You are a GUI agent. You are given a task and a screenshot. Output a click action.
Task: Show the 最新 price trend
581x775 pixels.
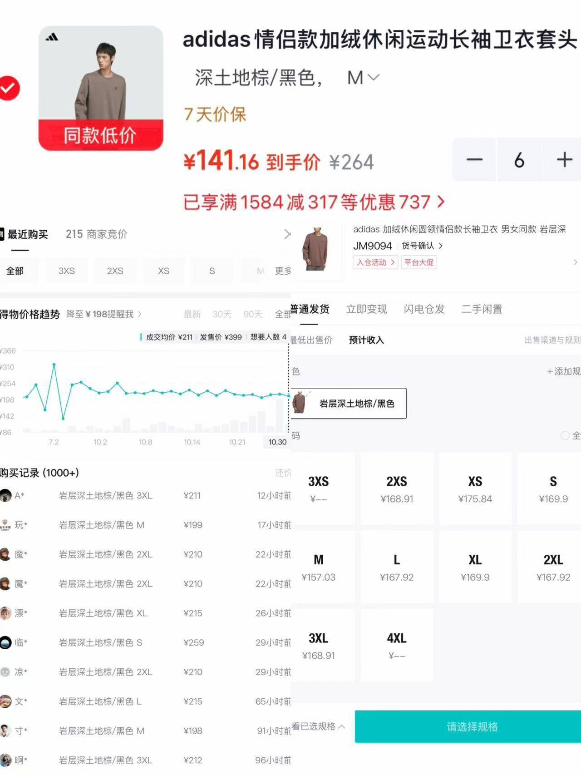pyautogui.click(x=192, y=314)
